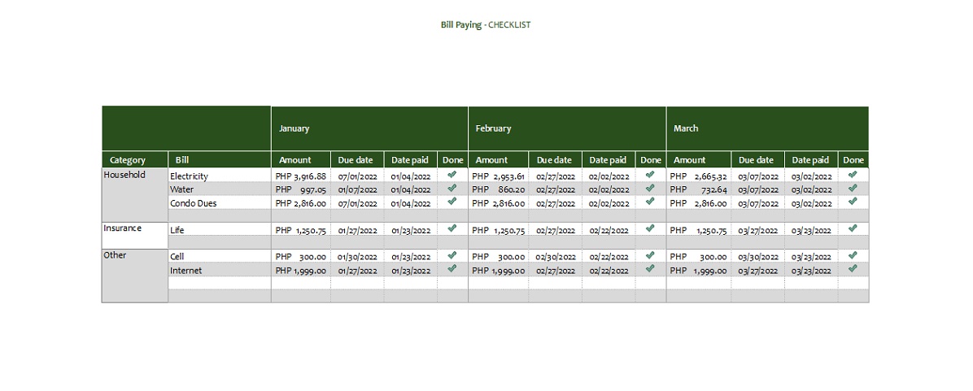
Task: Click the March Done checkmark for Condo Dues
Action: (853, 202)
